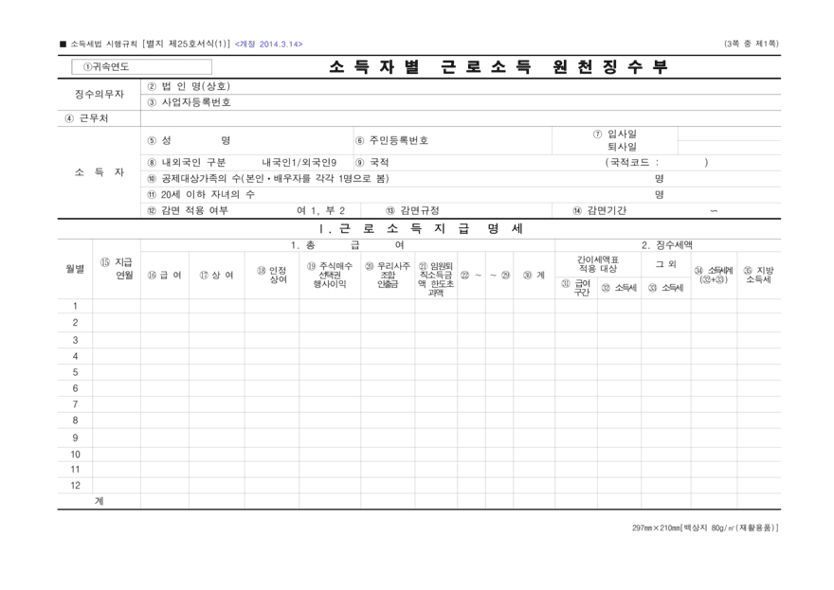Click the ⑲ 주식매수선택권 행사이익 header
The height and width of the screenshot is (590, 834).
[x=330, y=275]
